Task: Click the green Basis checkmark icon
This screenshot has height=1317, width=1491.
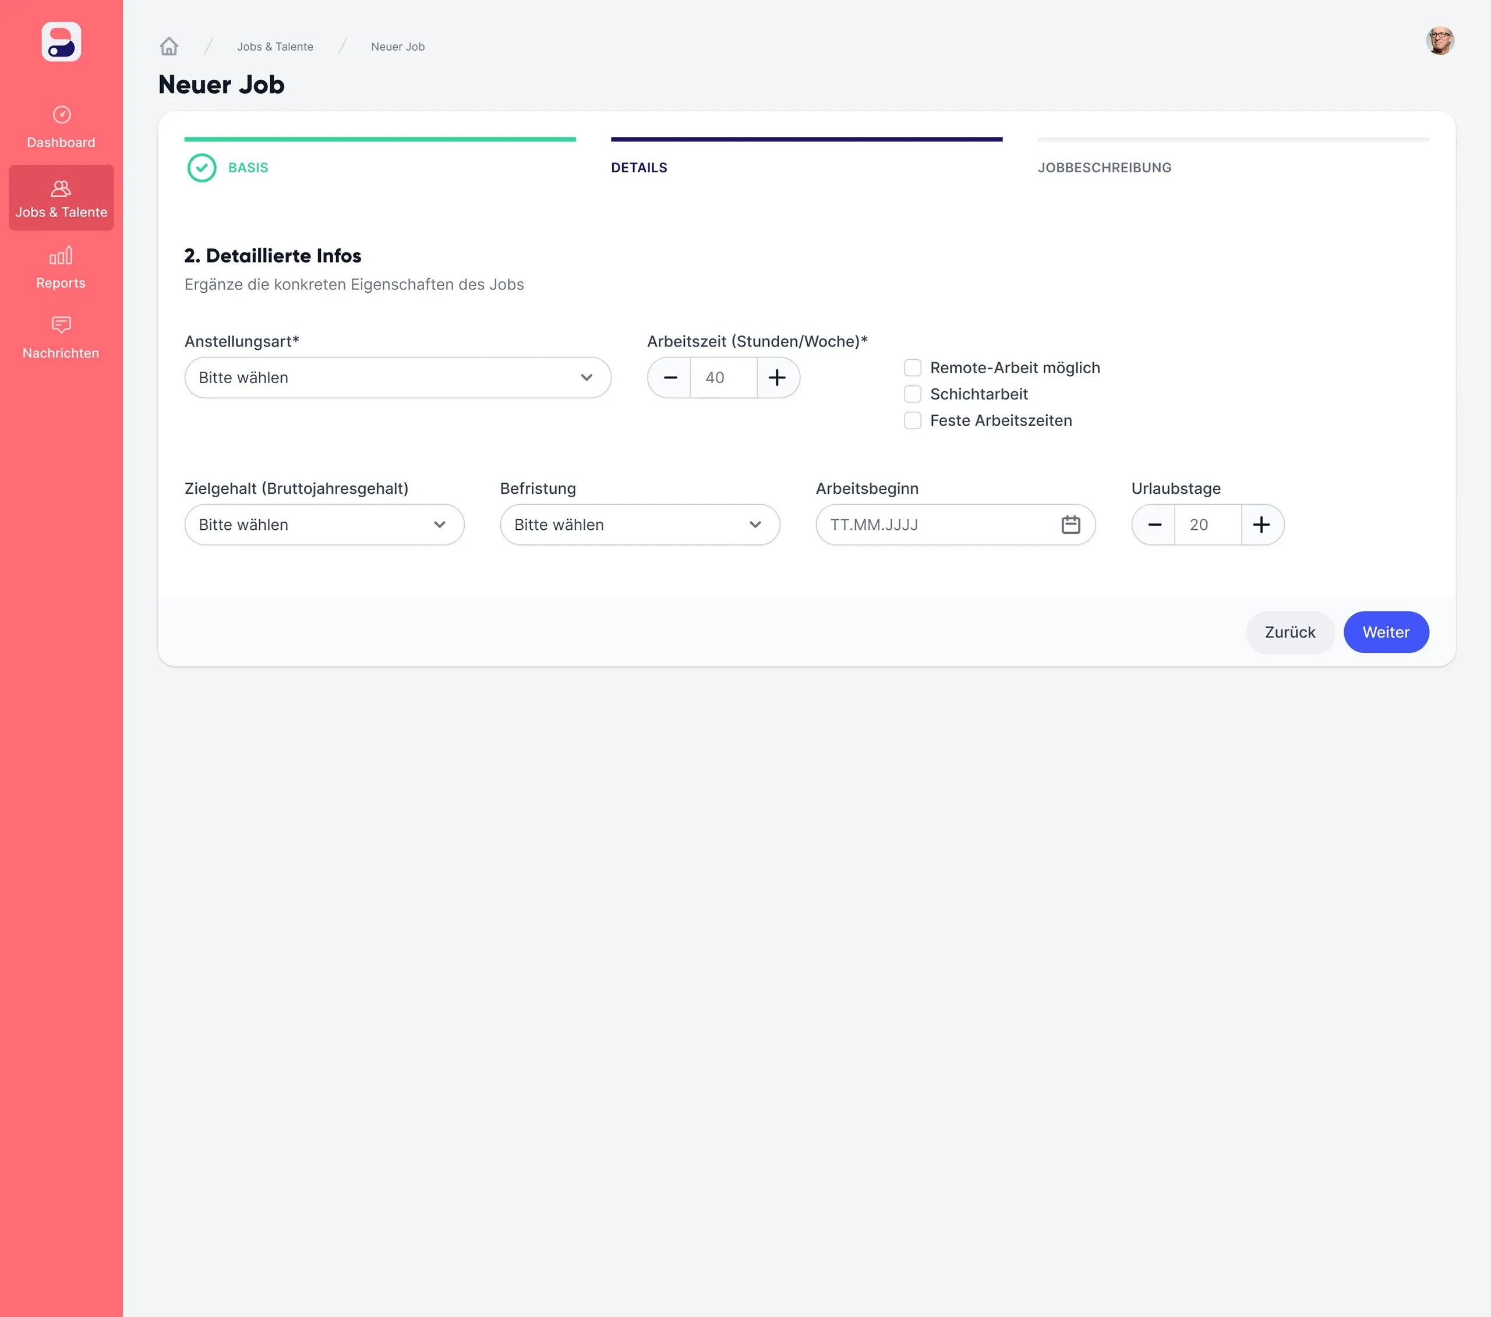Action: (x=202, y=168)
